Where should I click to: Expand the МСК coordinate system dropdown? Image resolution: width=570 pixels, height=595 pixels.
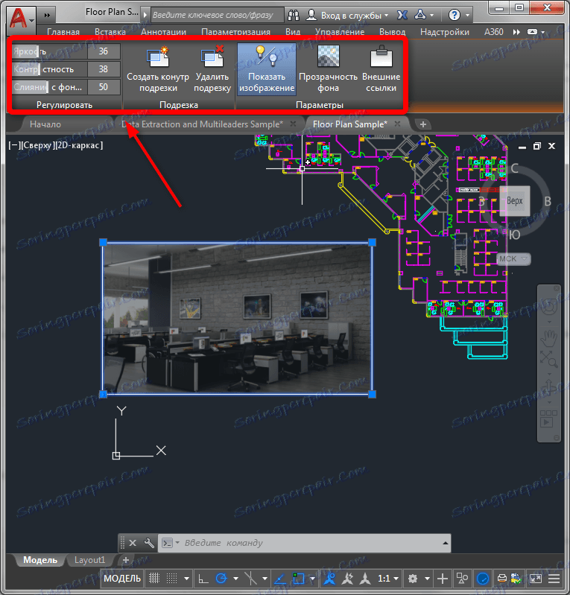[513, 259]
